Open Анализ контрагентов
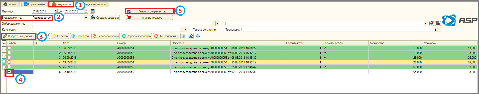This screenshot has height=94, width=479. pos(150,11)
